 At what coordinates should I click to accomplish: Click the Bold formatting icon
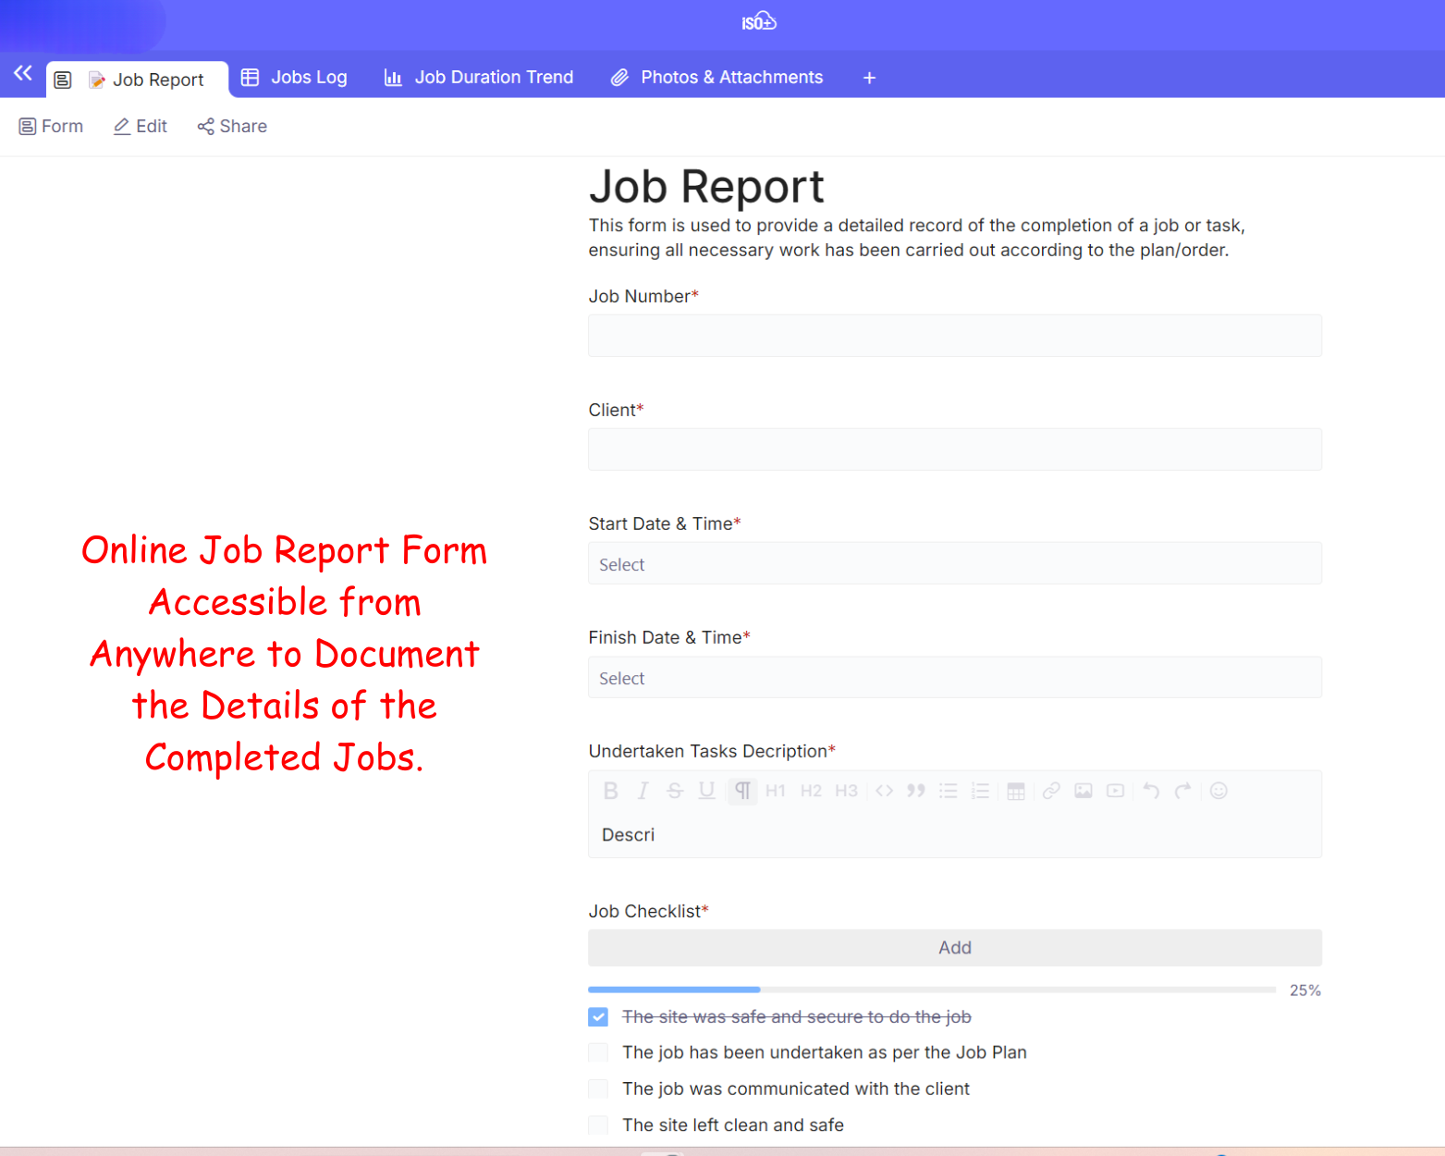tap(610, 791)
